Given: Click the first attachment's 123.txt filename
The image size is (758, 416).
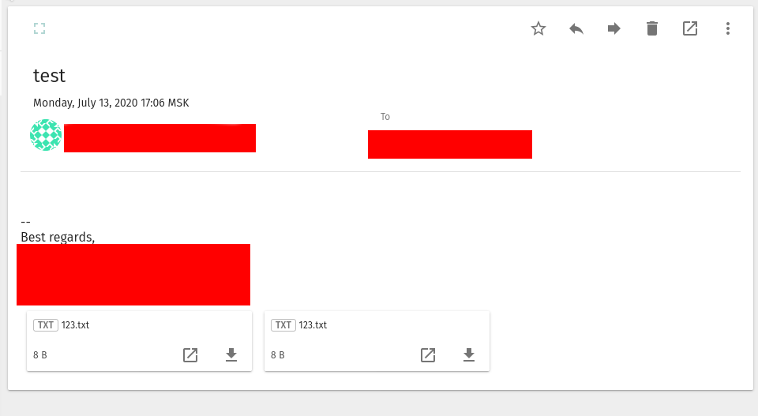Looking at the screenshot, I should point(75,325).
